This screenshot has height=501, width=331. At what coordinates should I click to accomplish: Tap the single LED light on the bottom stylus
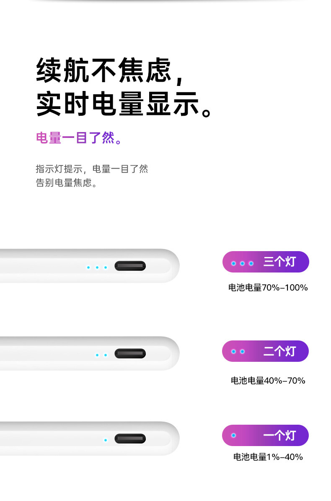[106, 440]
